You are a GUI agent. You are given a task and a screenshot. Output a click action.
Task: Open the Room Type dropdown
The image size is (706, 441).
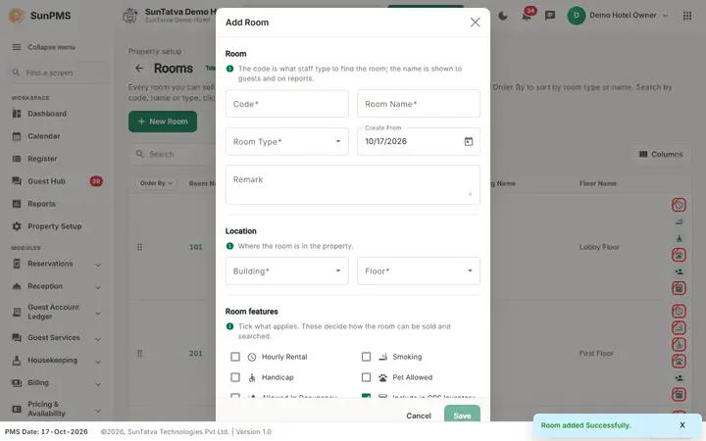click(x=286, y=141)
